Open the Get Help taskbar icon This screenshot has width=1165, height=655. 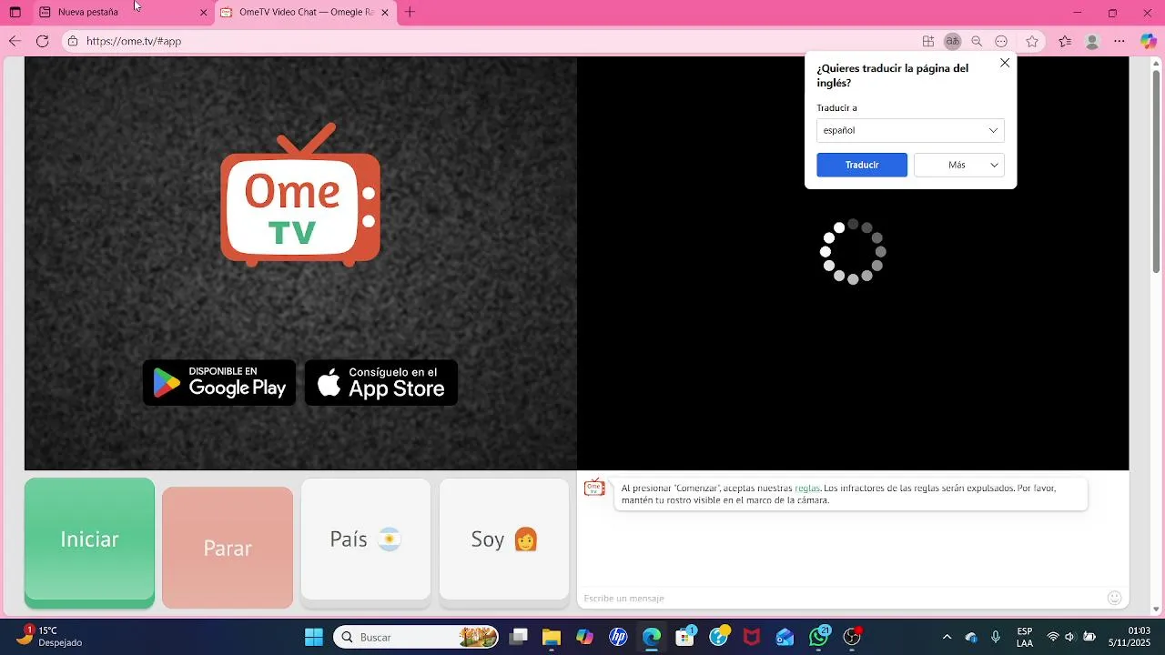pos(719,637)
